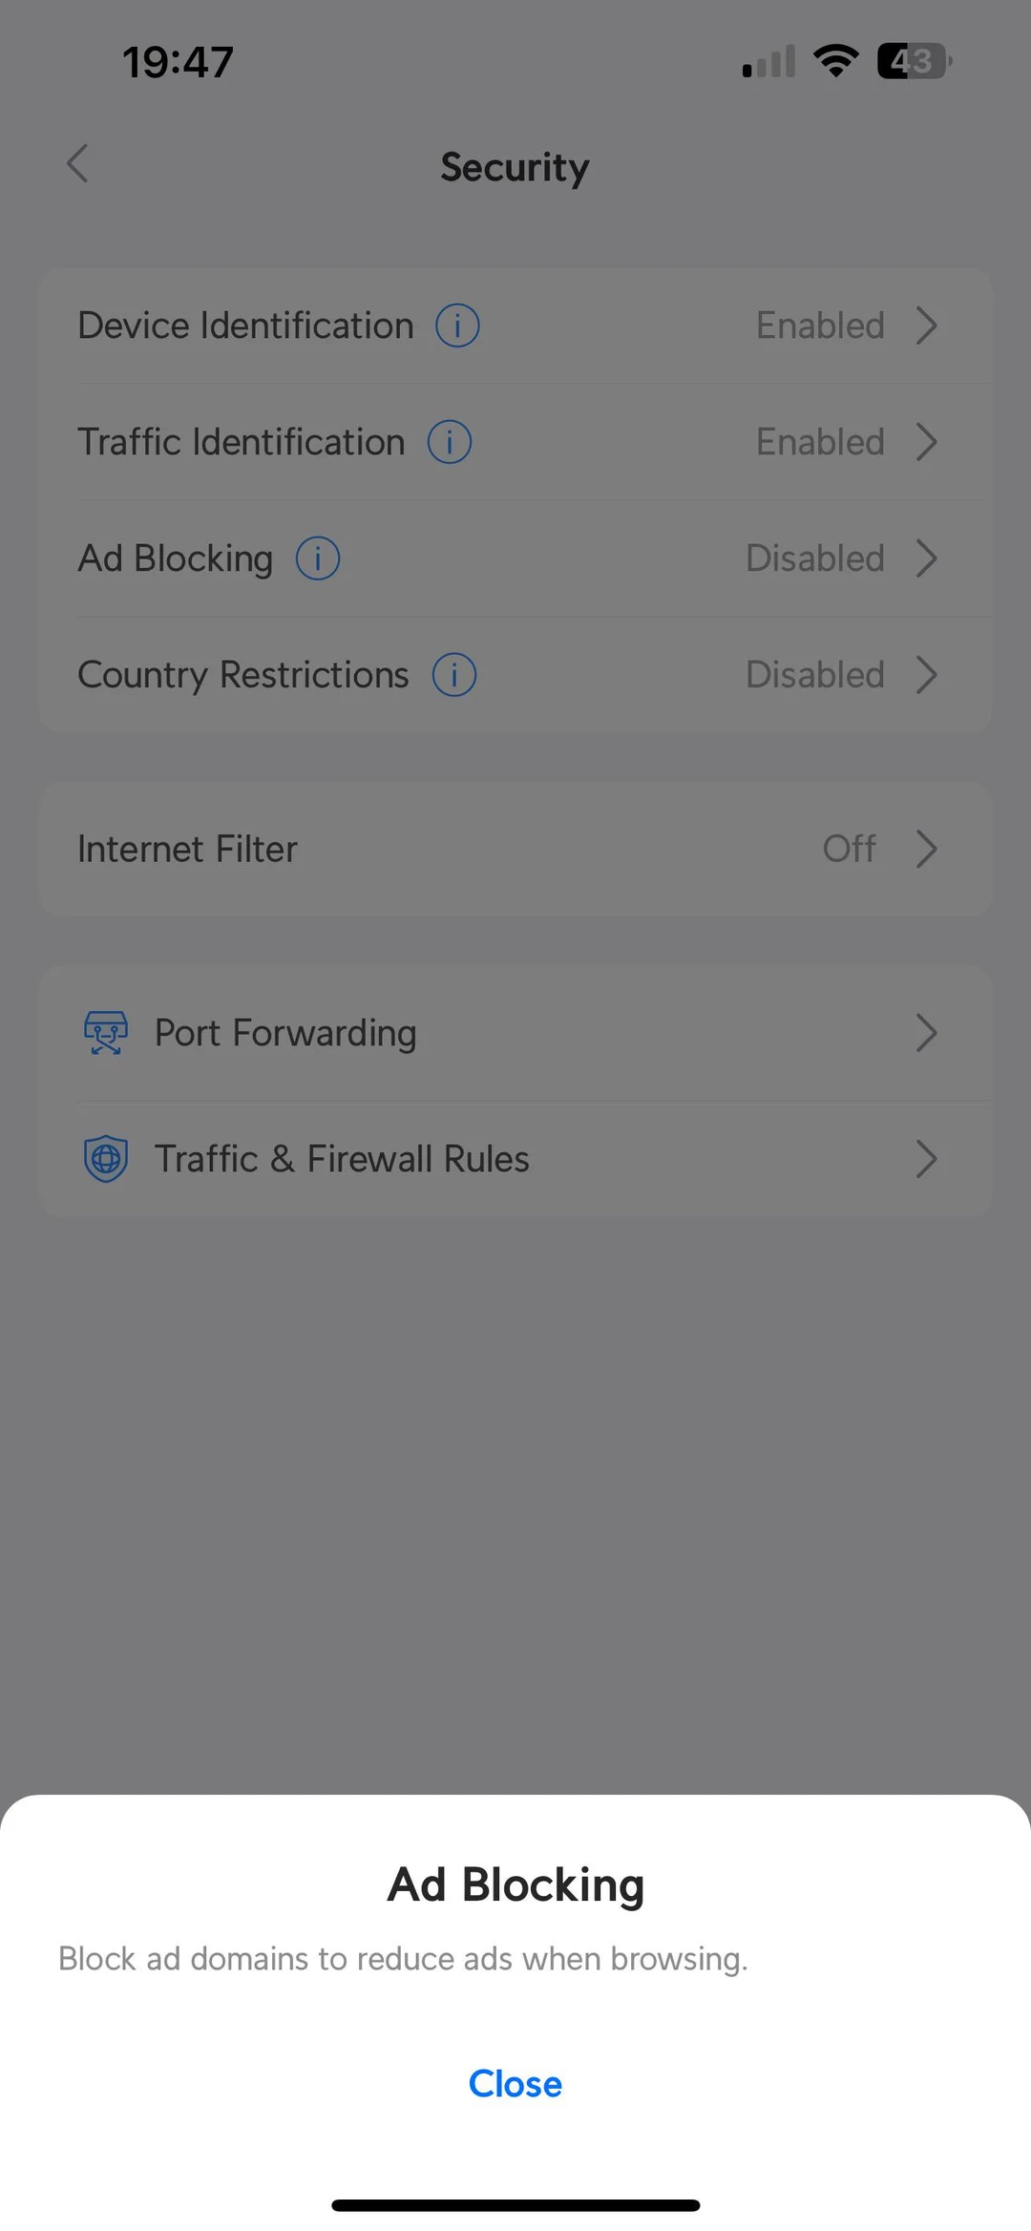1031x2231 pixels.
Task: Tap the Wi-Fi status icon
Action: pyautogui.click(x=835, y=60)
